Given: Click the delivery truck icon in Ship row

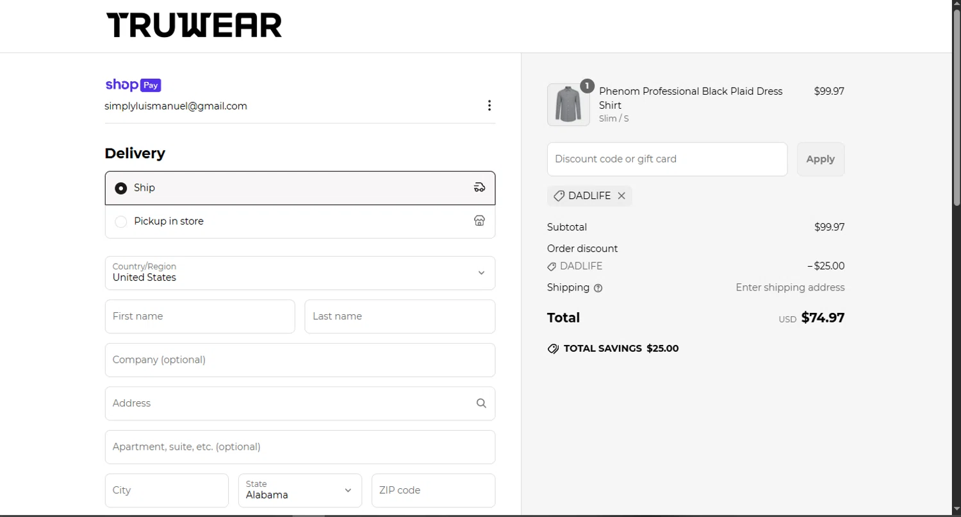Looking at the screenshot, I should (x=479, y=187).
